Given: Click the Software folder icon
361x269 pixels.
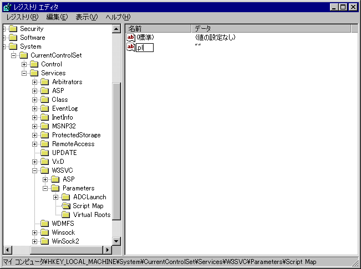Looking at the screenshot, I should (x=13, y=38).
